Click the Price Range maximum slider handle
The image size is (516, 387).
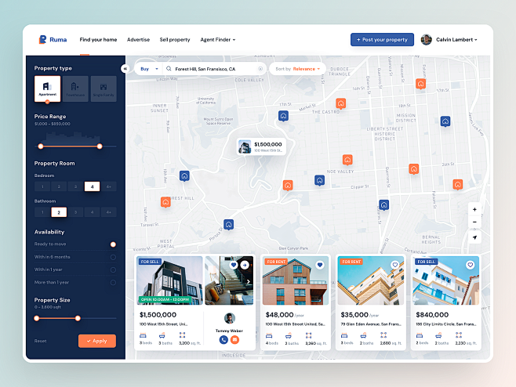tap(100, 146)
